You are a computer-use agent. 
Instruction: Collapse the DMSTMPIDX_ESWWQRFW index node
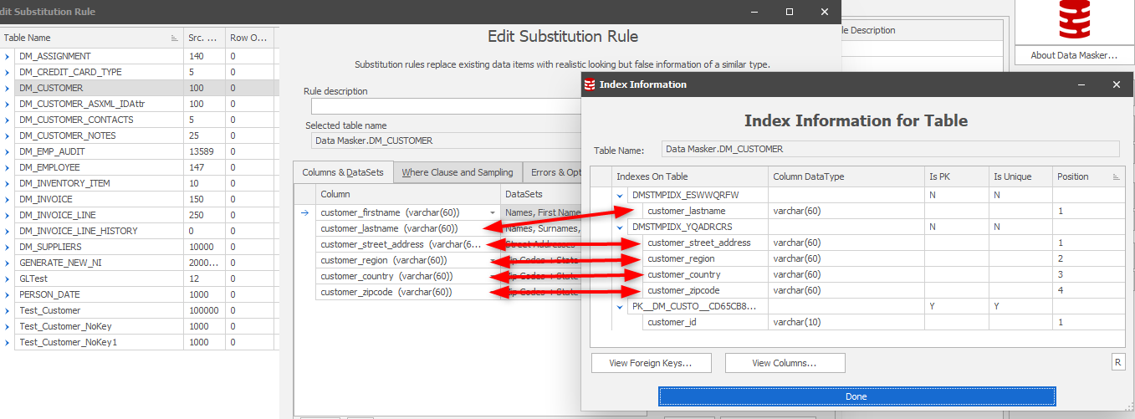click(621, 196)
